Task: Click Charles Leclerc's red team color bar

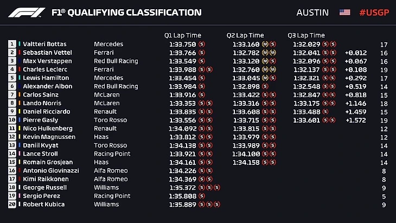Action: pos(20,69)
